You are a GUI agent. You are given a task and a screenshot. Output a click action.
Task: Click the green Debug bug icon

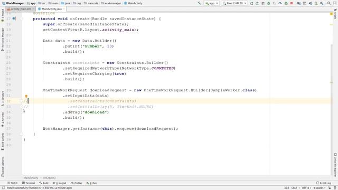pyautogui.click(x=269, y=4)
